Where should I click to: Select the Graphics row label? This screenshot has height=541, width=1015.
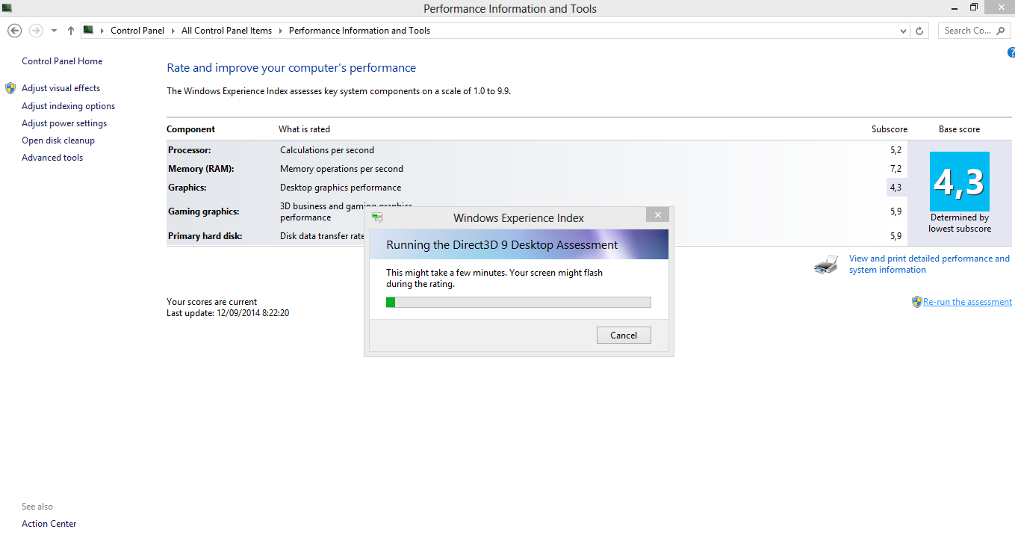187,188
